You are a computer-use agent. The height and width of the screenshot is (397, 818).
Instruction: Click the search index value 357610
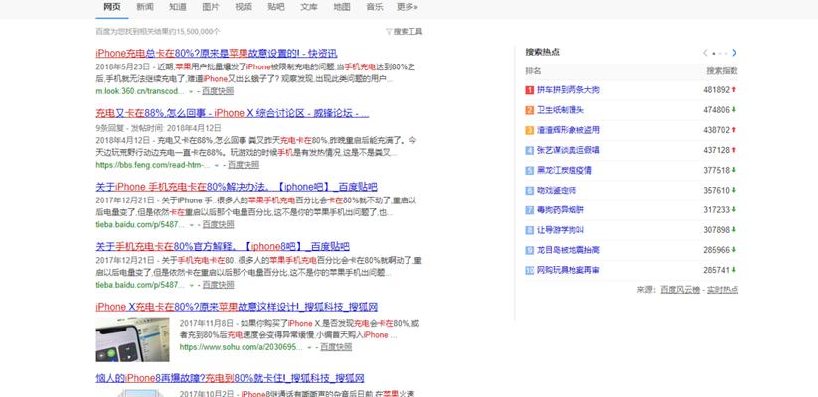pyautogui.click(x=717, y=191)
